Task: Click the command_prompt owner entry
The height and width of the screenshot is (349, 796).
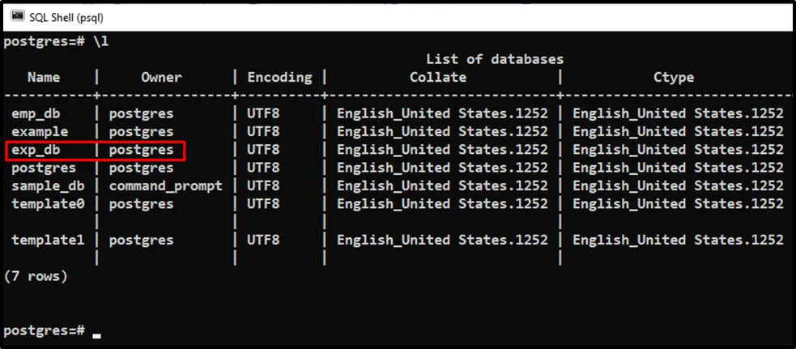Action: [x=165, y=185]
